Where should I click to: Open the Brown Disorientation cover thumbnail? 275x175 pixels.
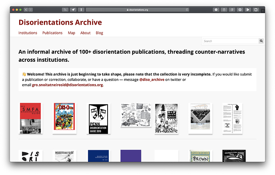200,156
